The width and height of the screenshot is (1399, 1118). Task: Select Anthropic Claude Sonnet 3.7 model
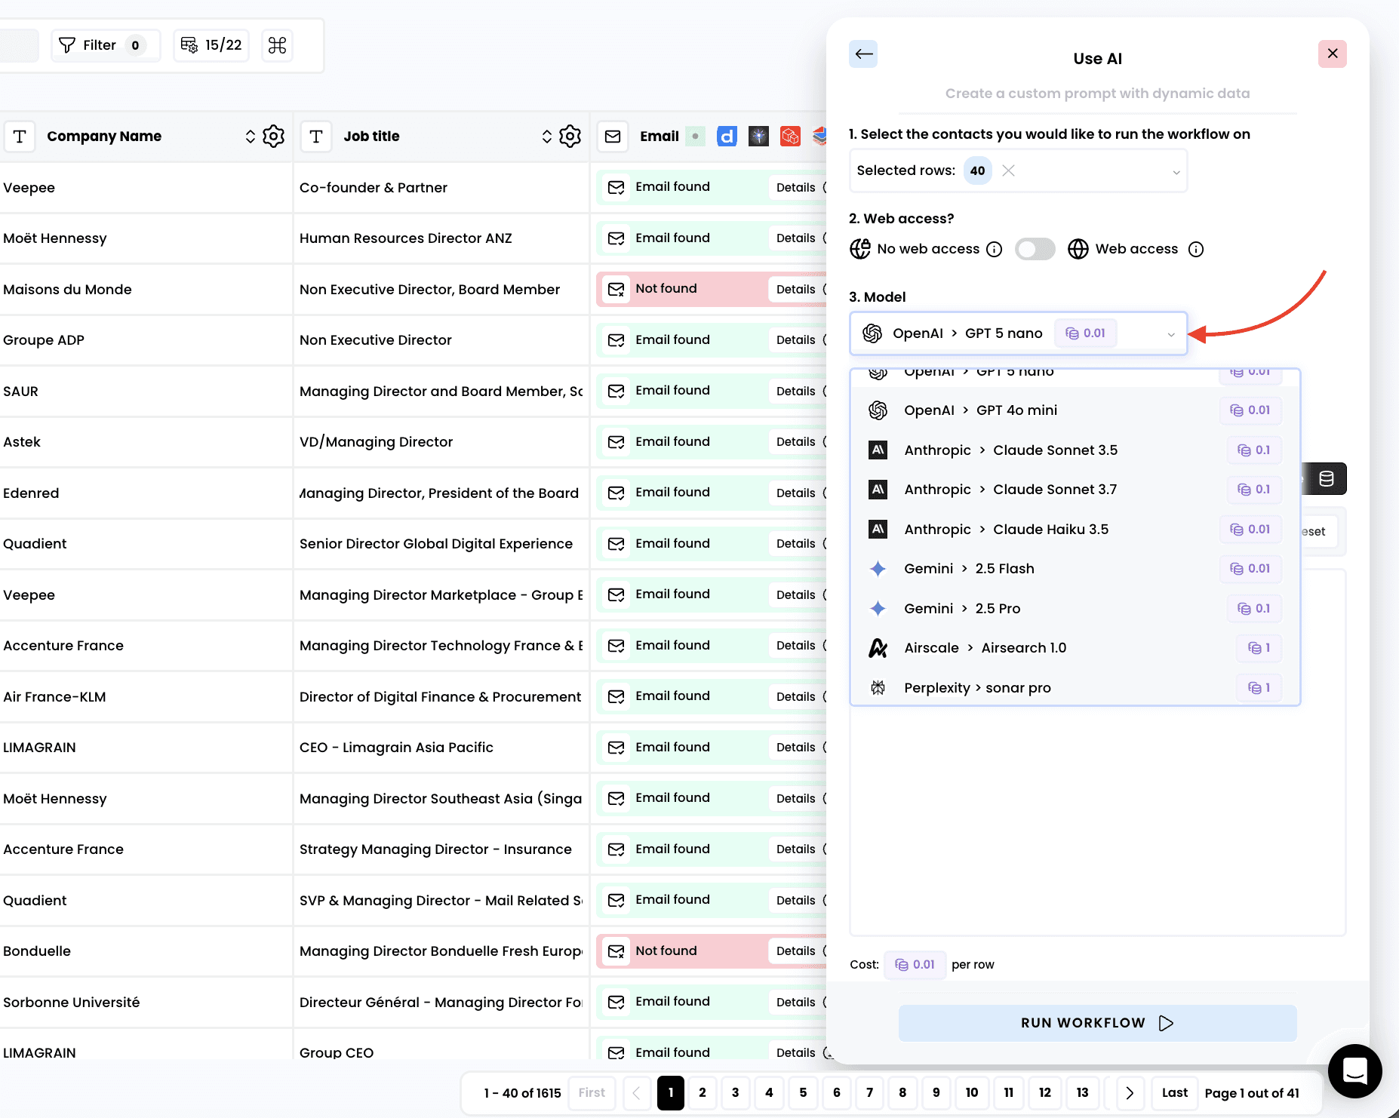(1075, 490)
